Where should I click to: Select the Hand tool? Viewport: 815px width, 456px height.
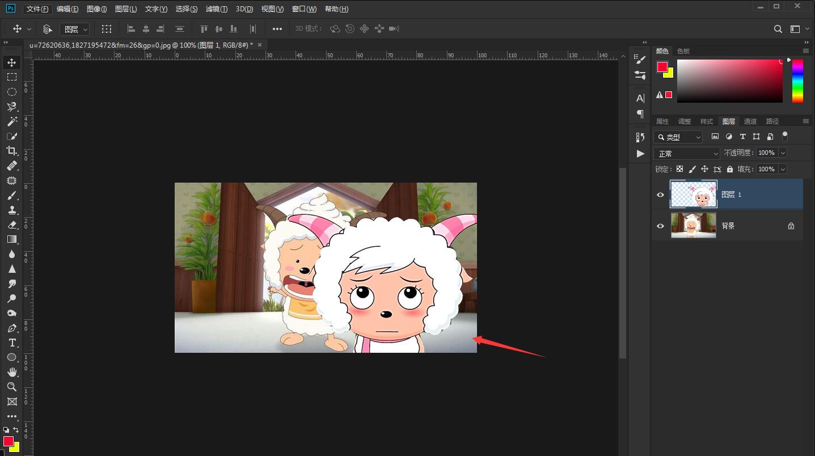click(x=12, y=372)
